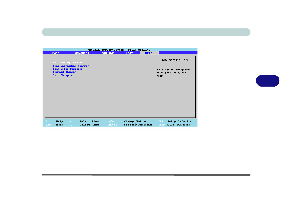
Task: Click the Change Values legend text
Action: coord(135,121)
